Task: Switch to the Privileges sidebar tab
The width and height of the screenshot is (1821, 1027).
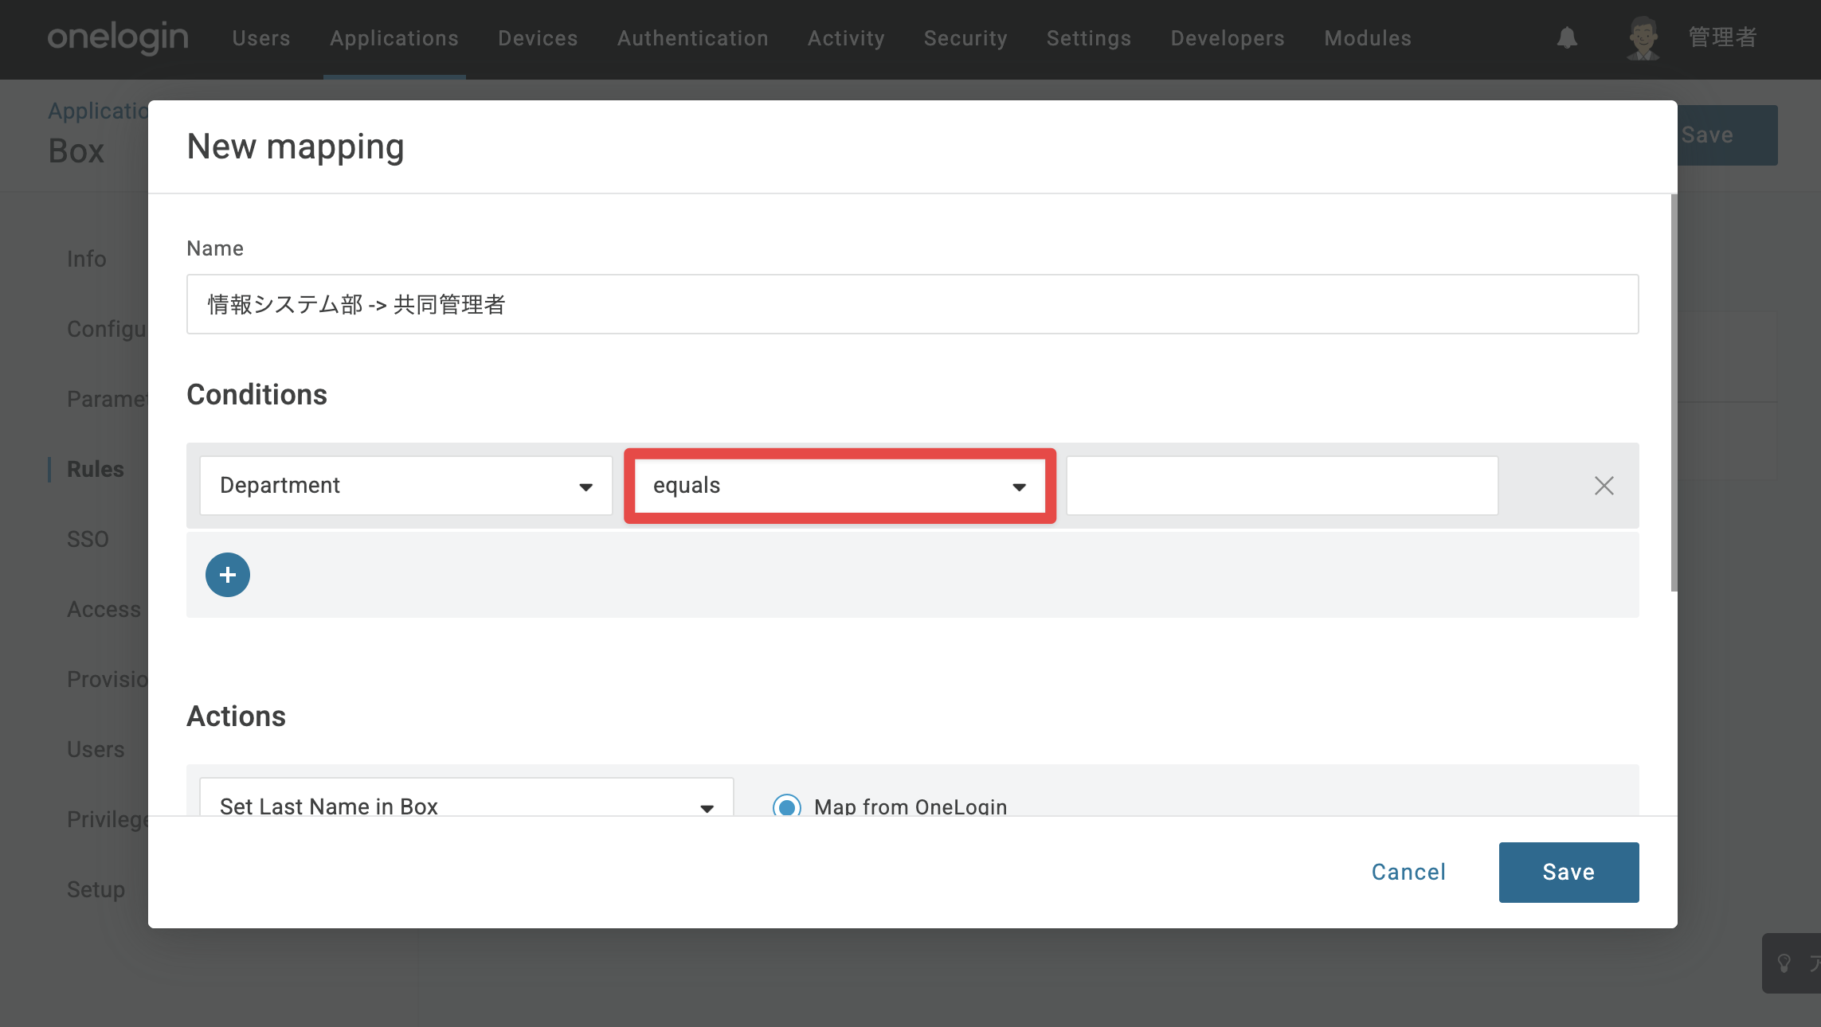Action: (107, 819)
